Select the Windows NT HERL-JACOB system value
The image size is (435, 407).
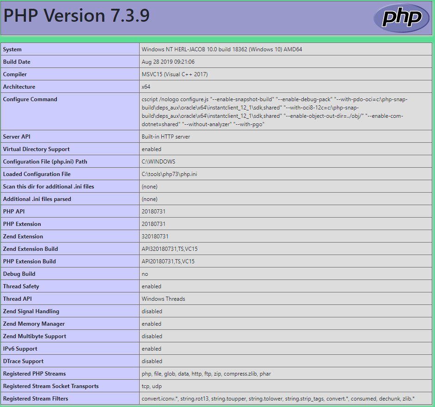tap(222, 49)
